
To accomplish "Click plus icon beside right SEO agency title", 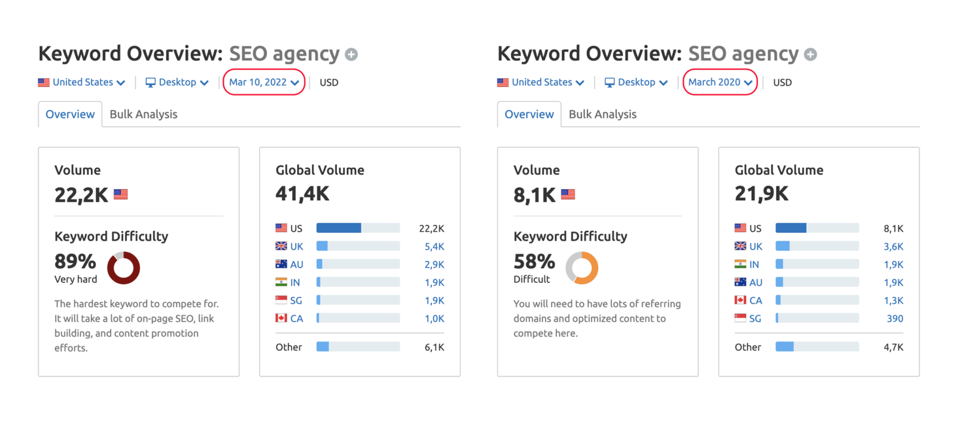I will point(810,54).
